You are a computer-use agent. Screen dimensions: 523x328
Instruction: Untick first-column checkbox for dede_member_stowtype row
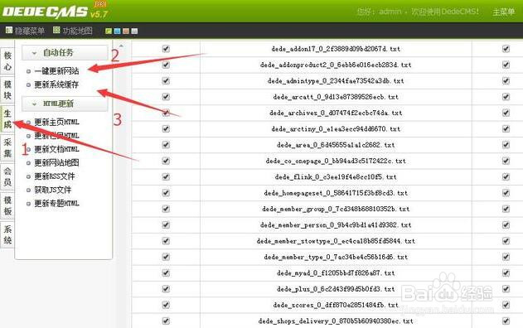click(x=166, y=241)
